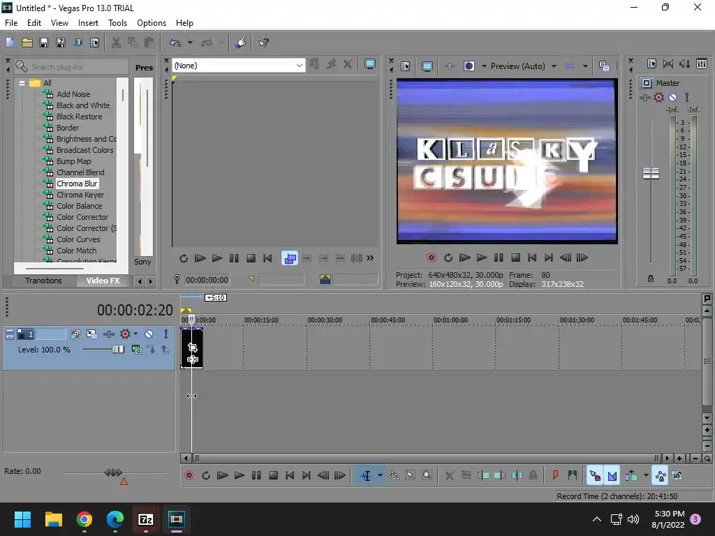Click track 1 motion icon
Image resolution: width=715 pixels, height=536 pixels.
click(91, 334)
